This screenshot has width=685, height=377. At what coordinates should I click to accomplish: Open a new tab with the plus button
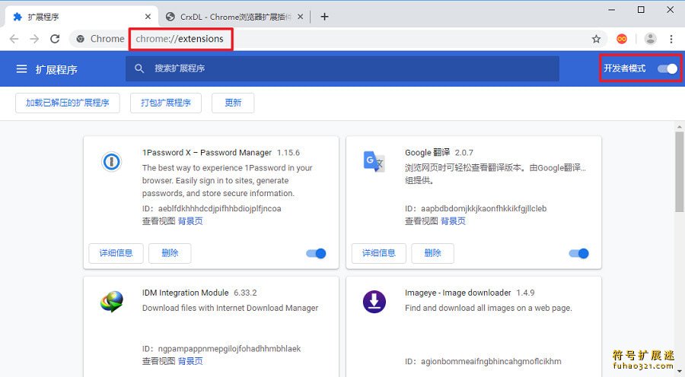(324, 17)
